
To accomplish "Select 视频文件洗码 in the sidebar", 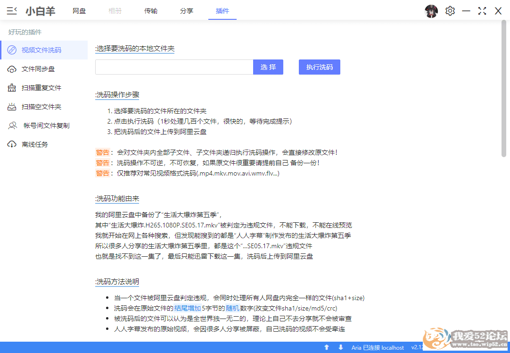I will coord(45,50).
